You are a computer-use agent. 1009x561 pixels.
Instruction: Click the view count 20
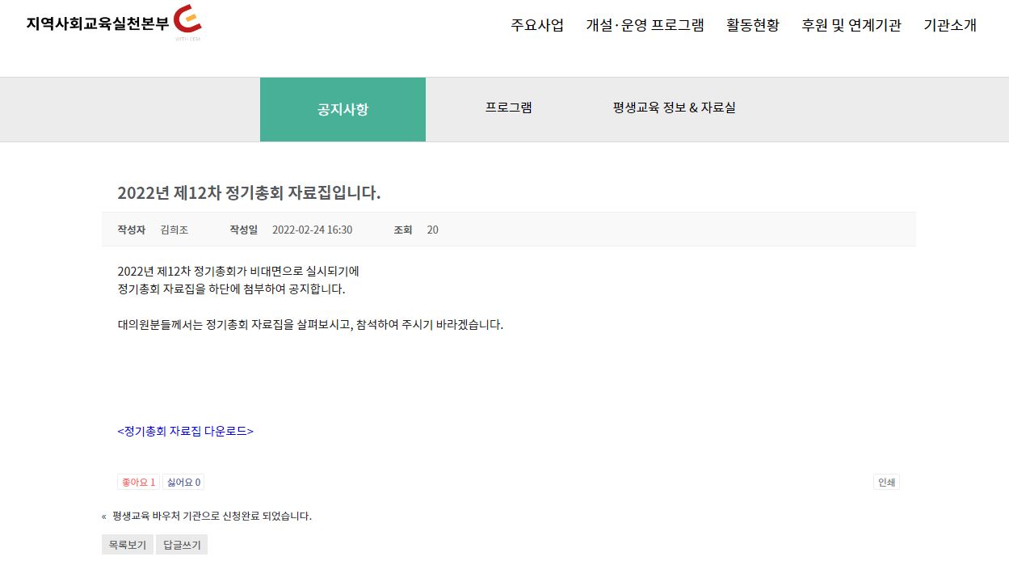tap(433, 230)
